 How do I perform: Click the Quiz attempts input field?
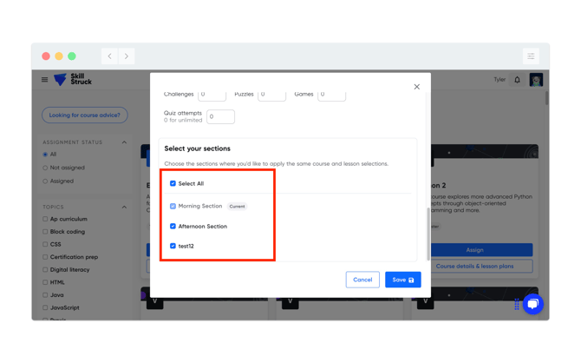point(220,117)
